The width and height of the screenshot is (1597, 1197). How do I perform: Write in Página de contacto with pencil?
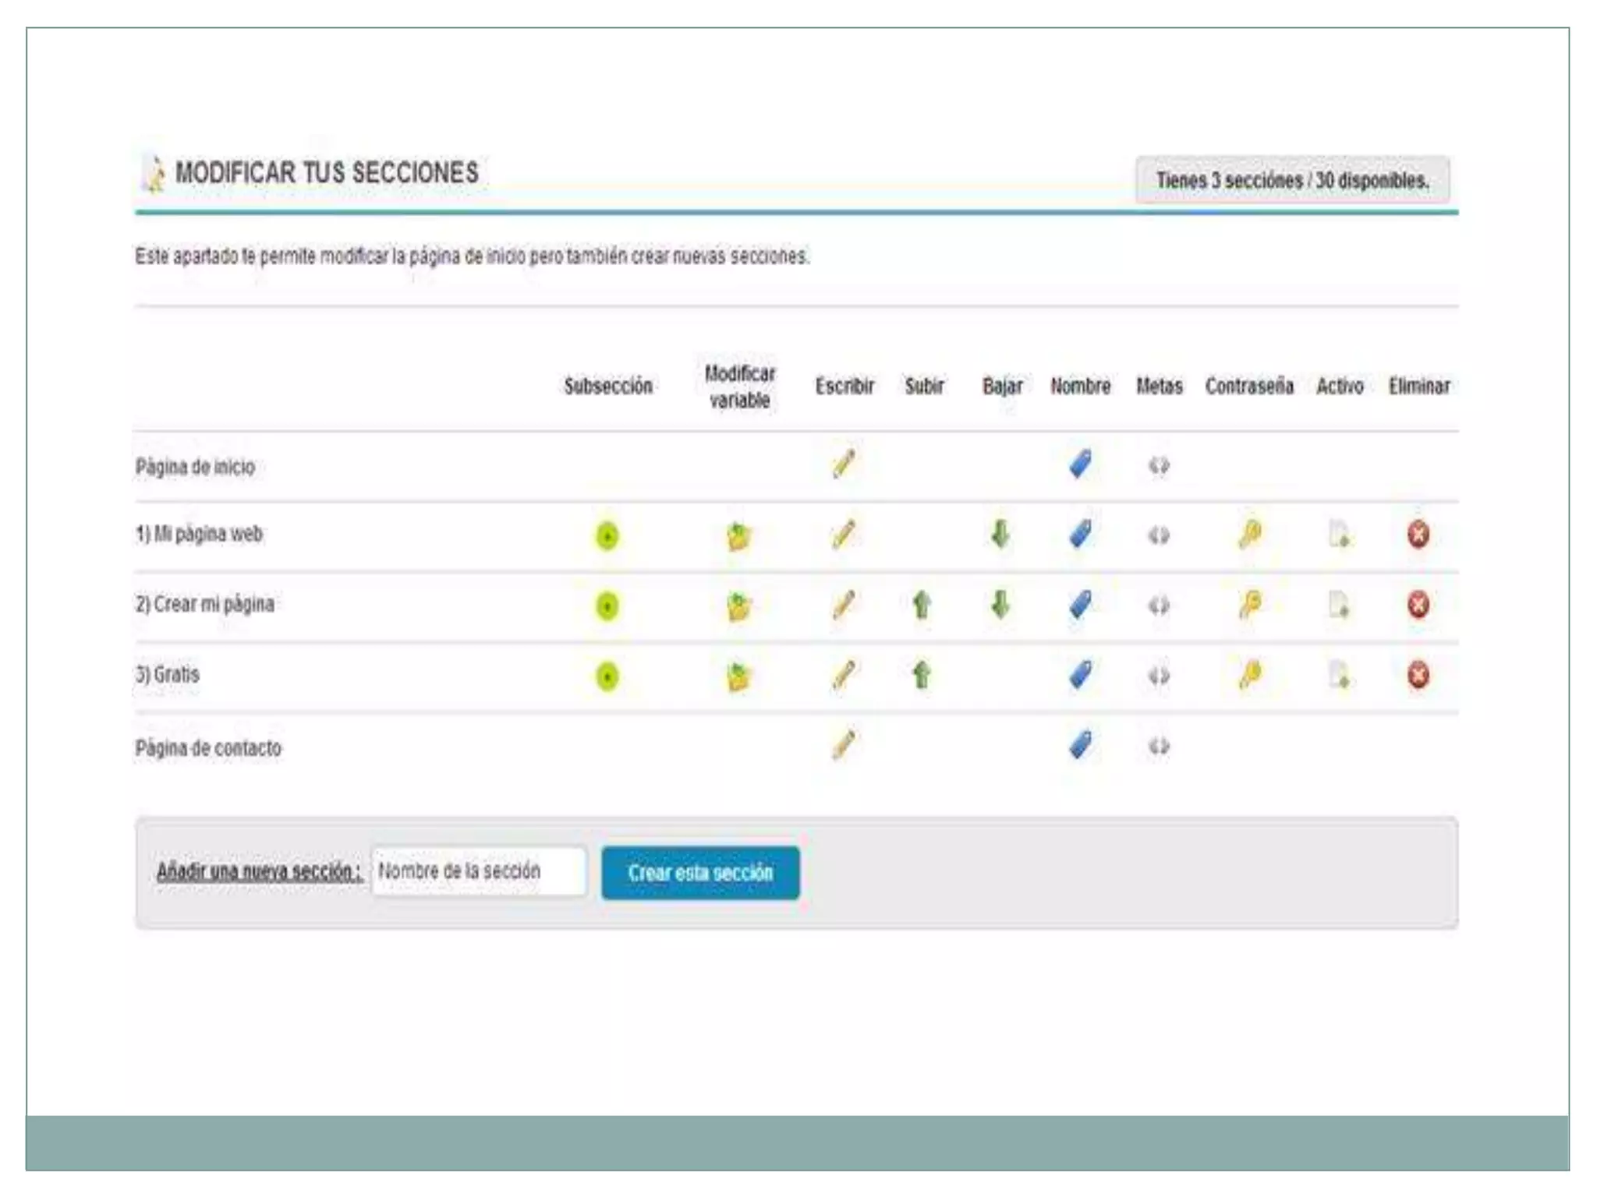(844, 745)
